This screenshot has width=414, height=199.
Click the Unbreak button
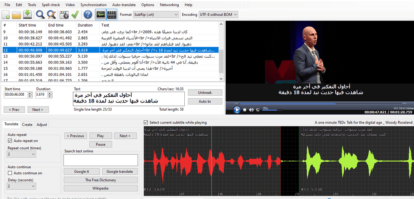[x=205, y=93]
